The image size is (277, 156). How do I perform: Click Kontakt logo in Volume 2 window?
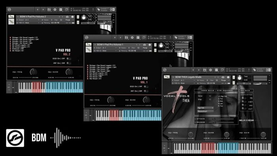click(9, 10)
